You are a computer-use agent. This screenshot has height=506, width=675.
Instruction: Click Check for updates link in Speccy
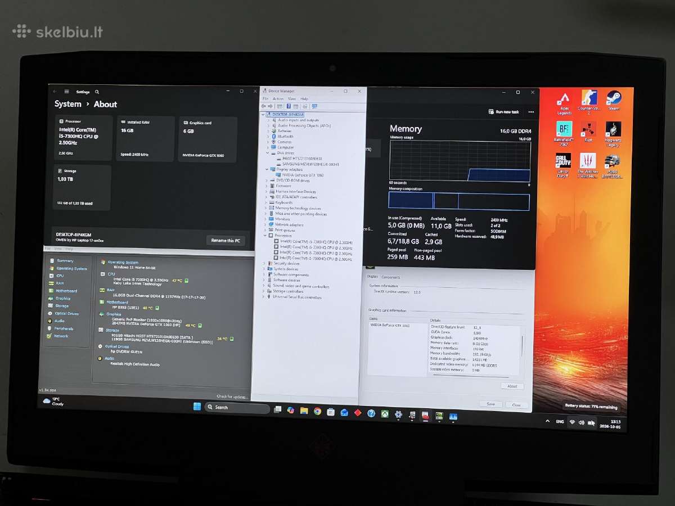coord(232,397)
